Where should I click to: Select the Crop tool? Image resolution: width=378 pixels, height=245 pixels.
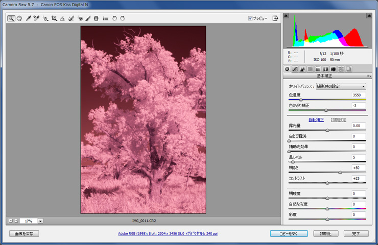[x=54, y=18]
